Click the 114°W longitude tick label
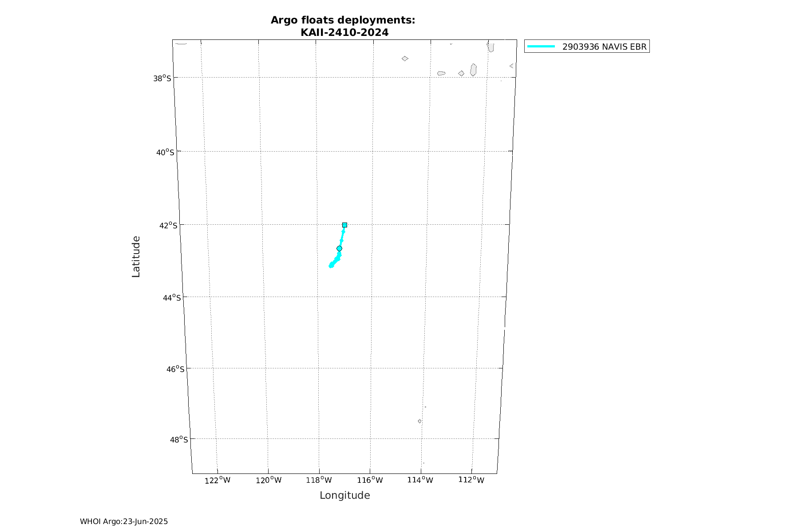This screenshot has width=799, height=532. [x=420, y=480]
